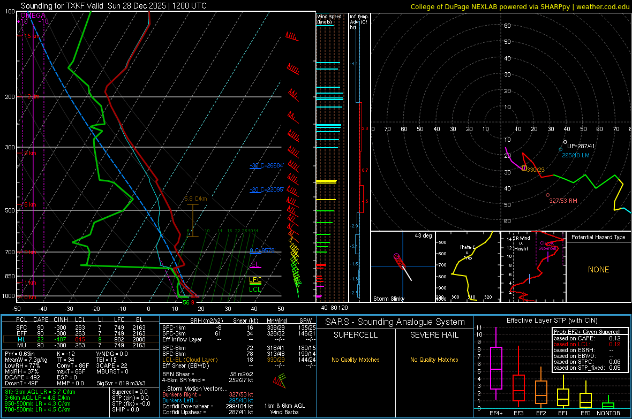Image resolution: width=632 pixels, height=419 pixels.
Task: Click the BRN Shear = 58 m2/s2 value
Action: 208,374
